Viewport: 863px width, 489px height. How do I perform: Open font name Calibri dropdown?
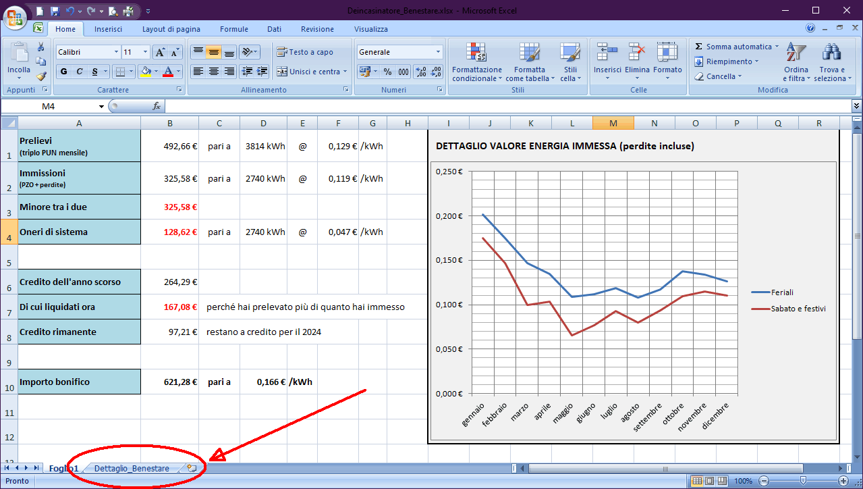[x=115, y=52]
